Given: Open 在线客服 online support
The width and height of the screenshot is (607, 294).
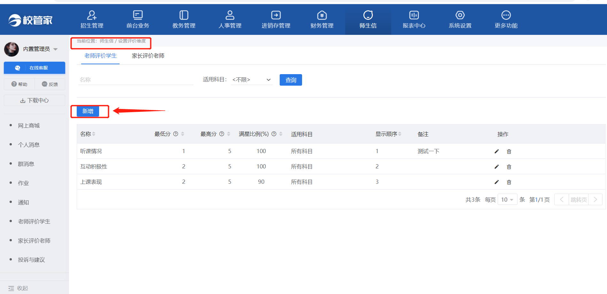Looking at the screenshot, I should point(35,68).
